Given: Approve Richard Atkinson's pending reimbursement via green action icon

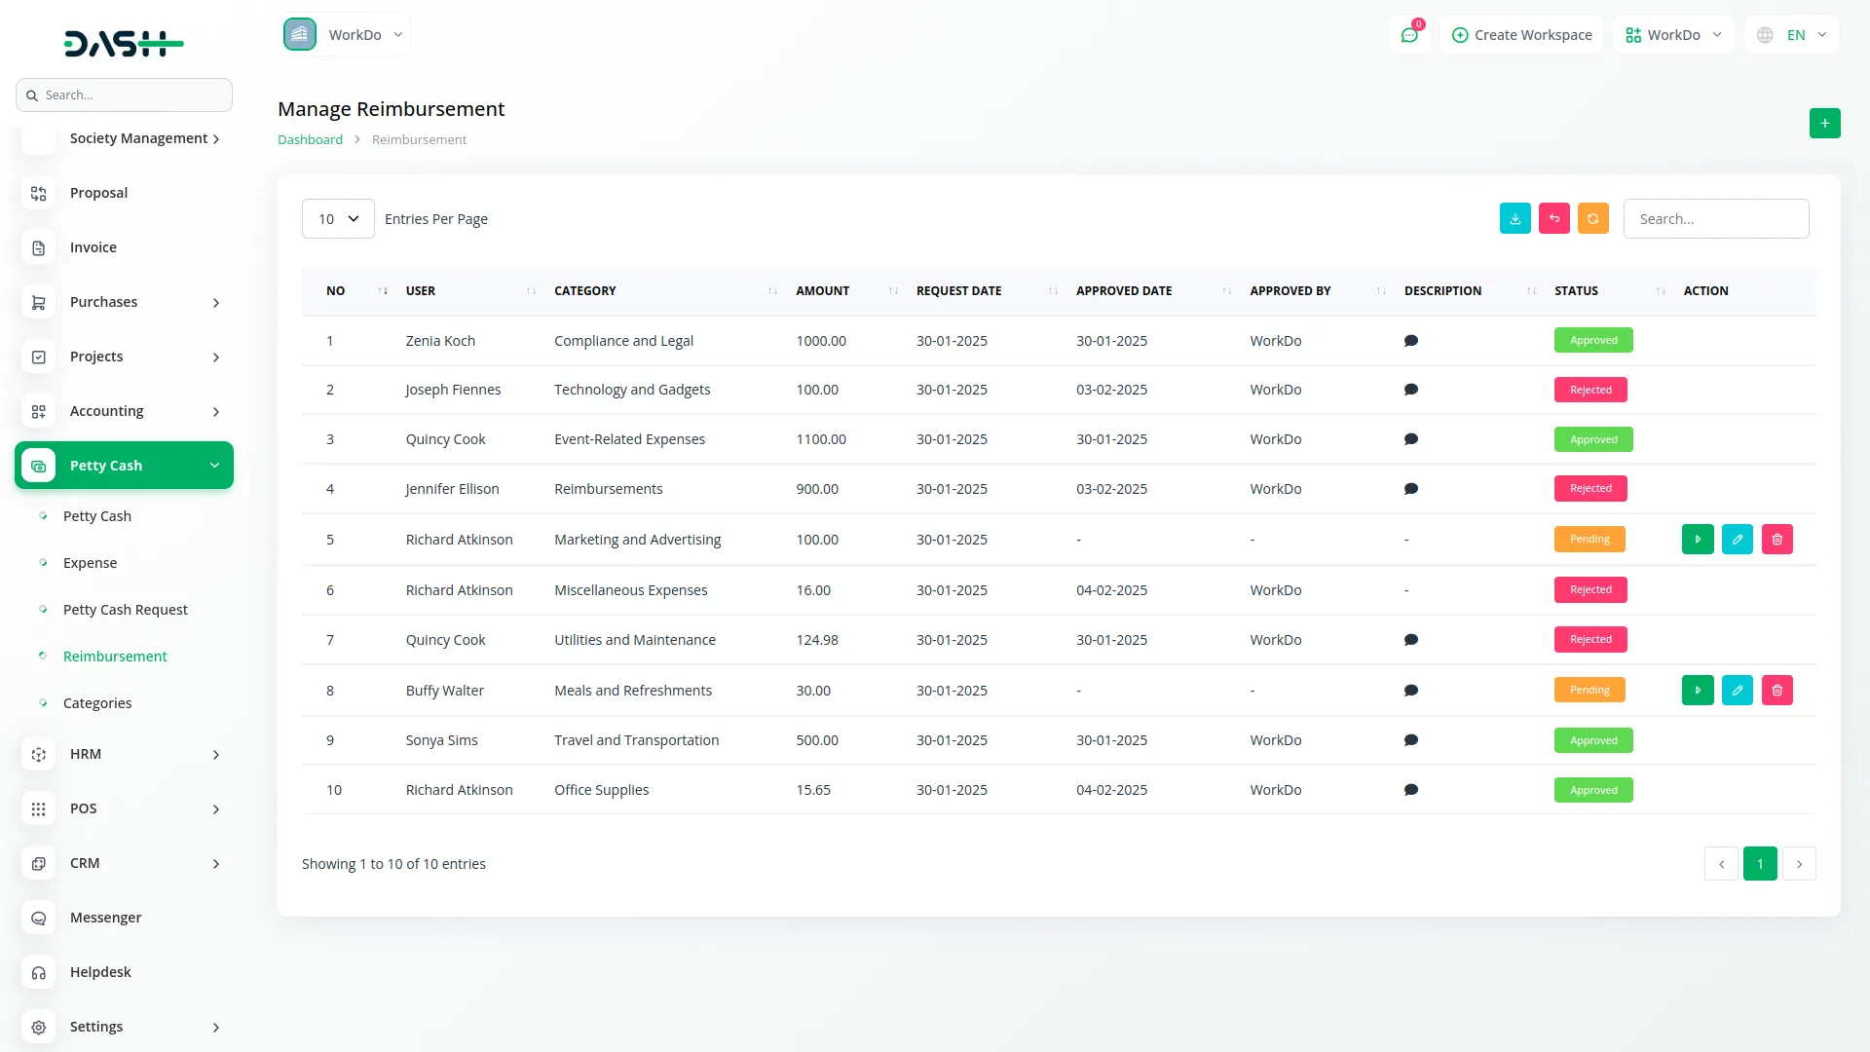Looking at the screenshot, I should 1698,539.
